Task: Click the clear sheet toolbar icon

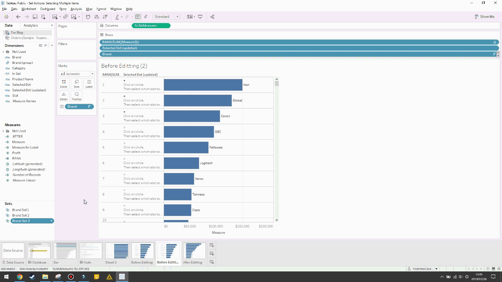Action: (x=74, y=17)
